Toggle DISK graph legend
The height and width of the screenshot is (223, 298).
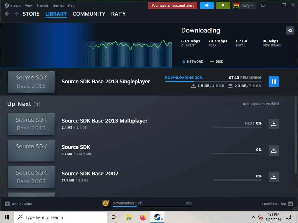coord(217,62)
